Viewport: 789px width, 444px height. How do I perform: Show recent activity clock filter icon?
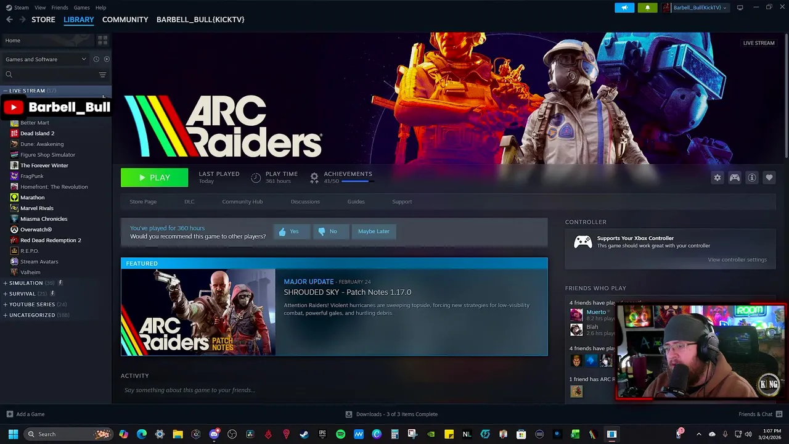[96, 59]
